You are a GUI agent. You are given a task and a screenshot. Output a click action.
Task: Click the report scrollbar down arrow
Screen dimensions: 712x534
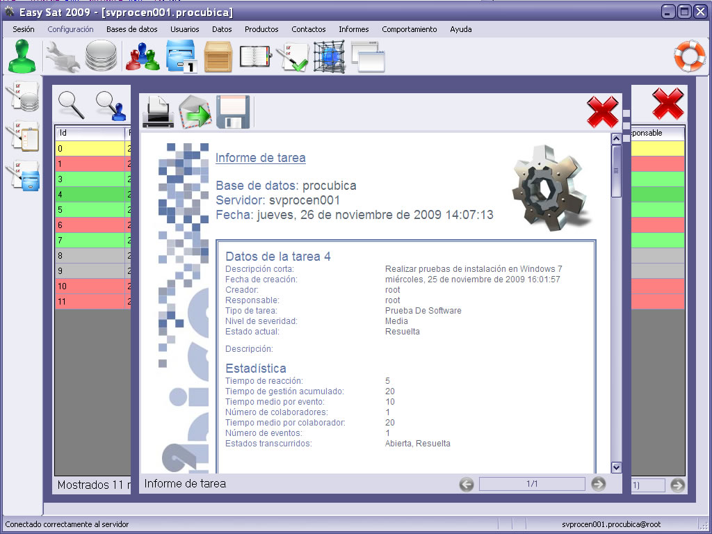[616, 467]
